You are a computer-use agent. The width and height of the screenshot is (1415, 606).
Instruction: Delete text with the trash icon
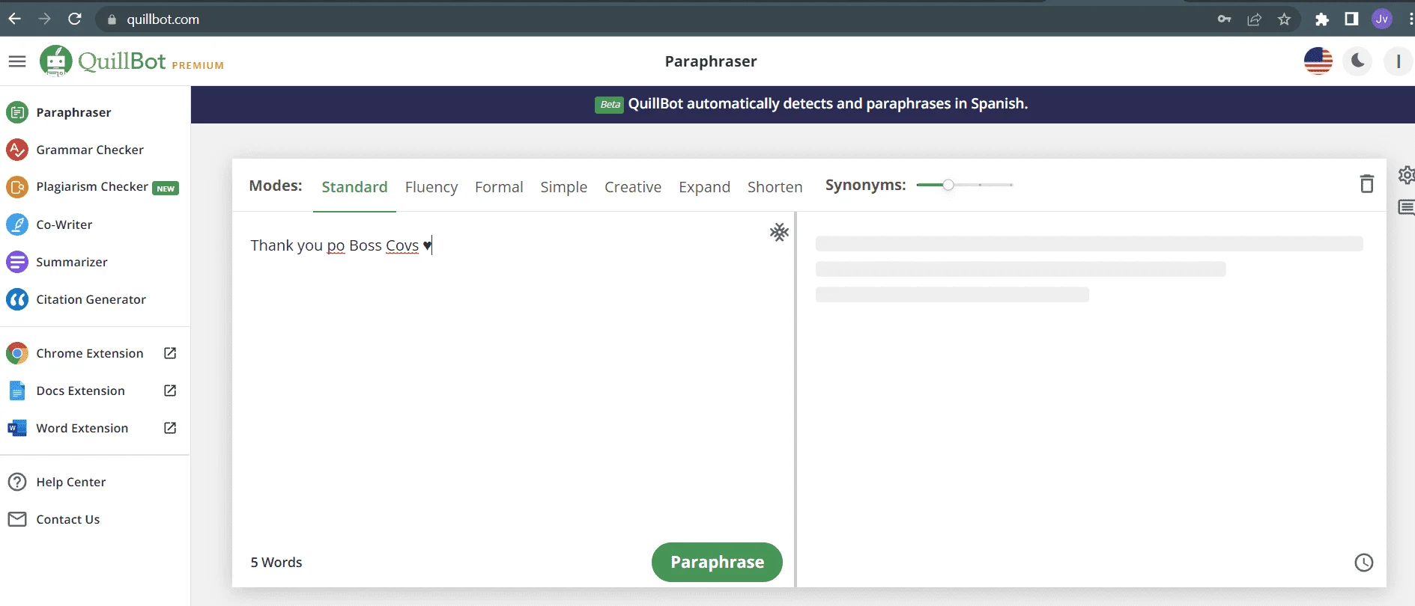click(1367, 184)
